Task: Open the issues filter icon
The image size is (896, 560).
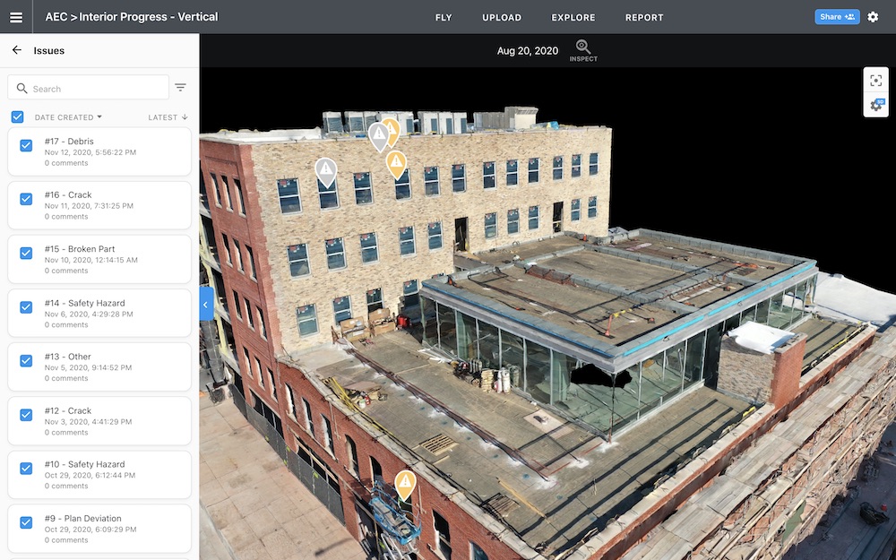Action: coord(180,88)
